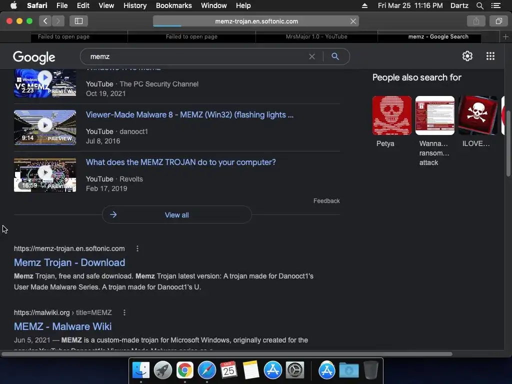Click Safari's back navigation arrow
This screenshot has width=512, height=384.
point(45,21)
